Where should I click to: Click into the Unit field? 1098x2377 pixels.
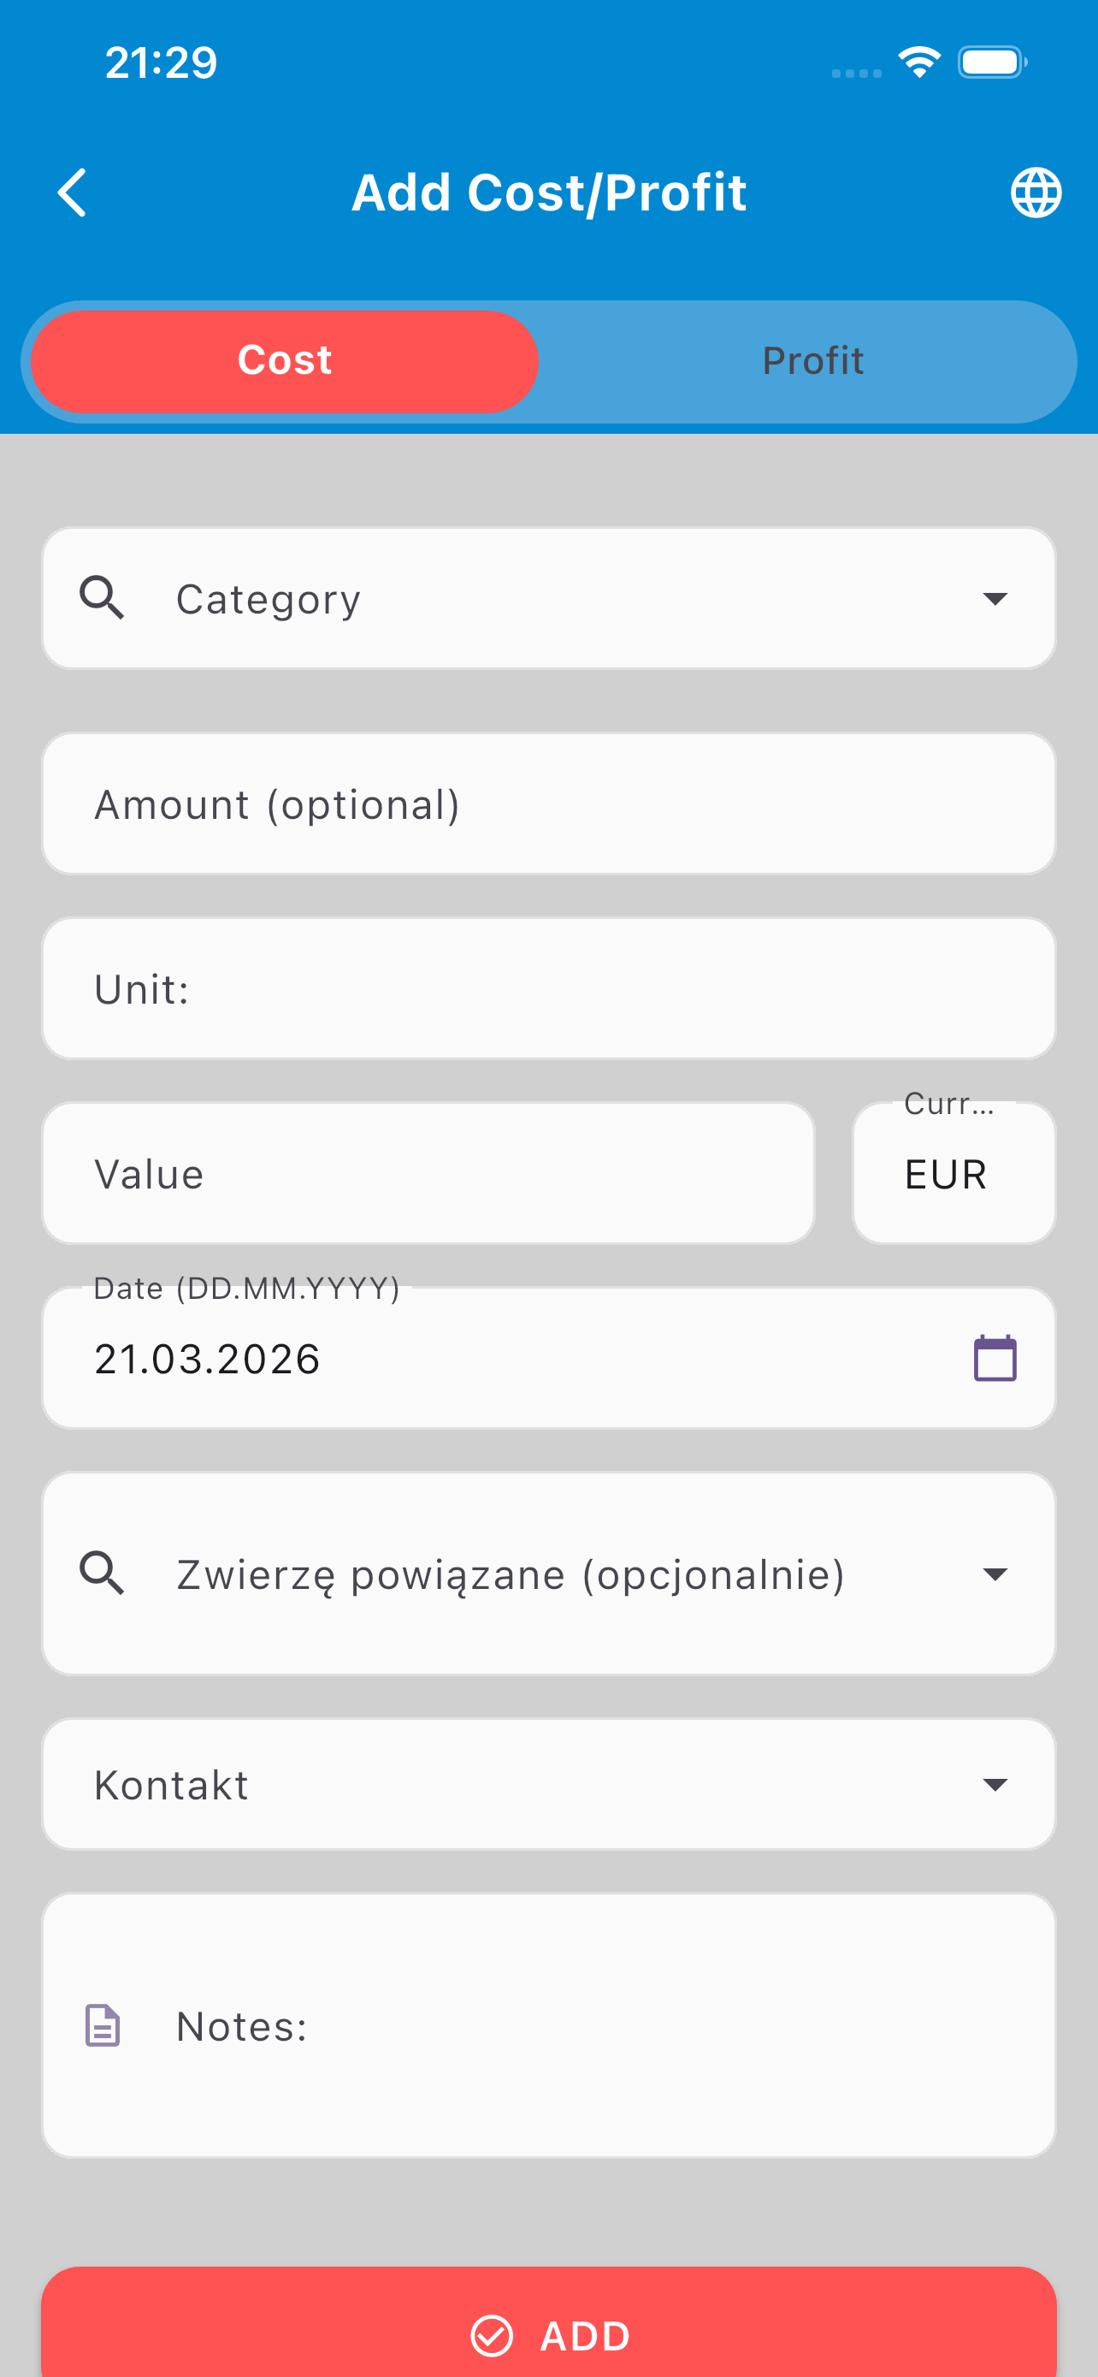tap(548, 988)
